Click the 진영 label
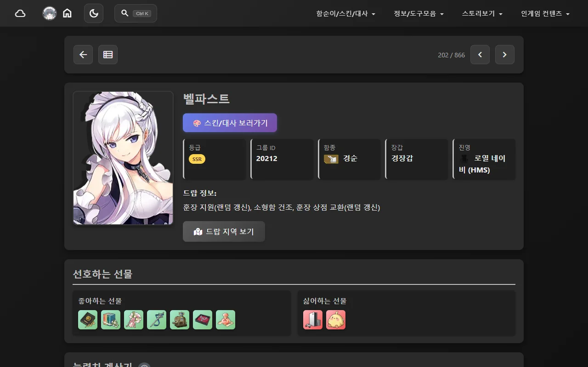 pos(464,148)
